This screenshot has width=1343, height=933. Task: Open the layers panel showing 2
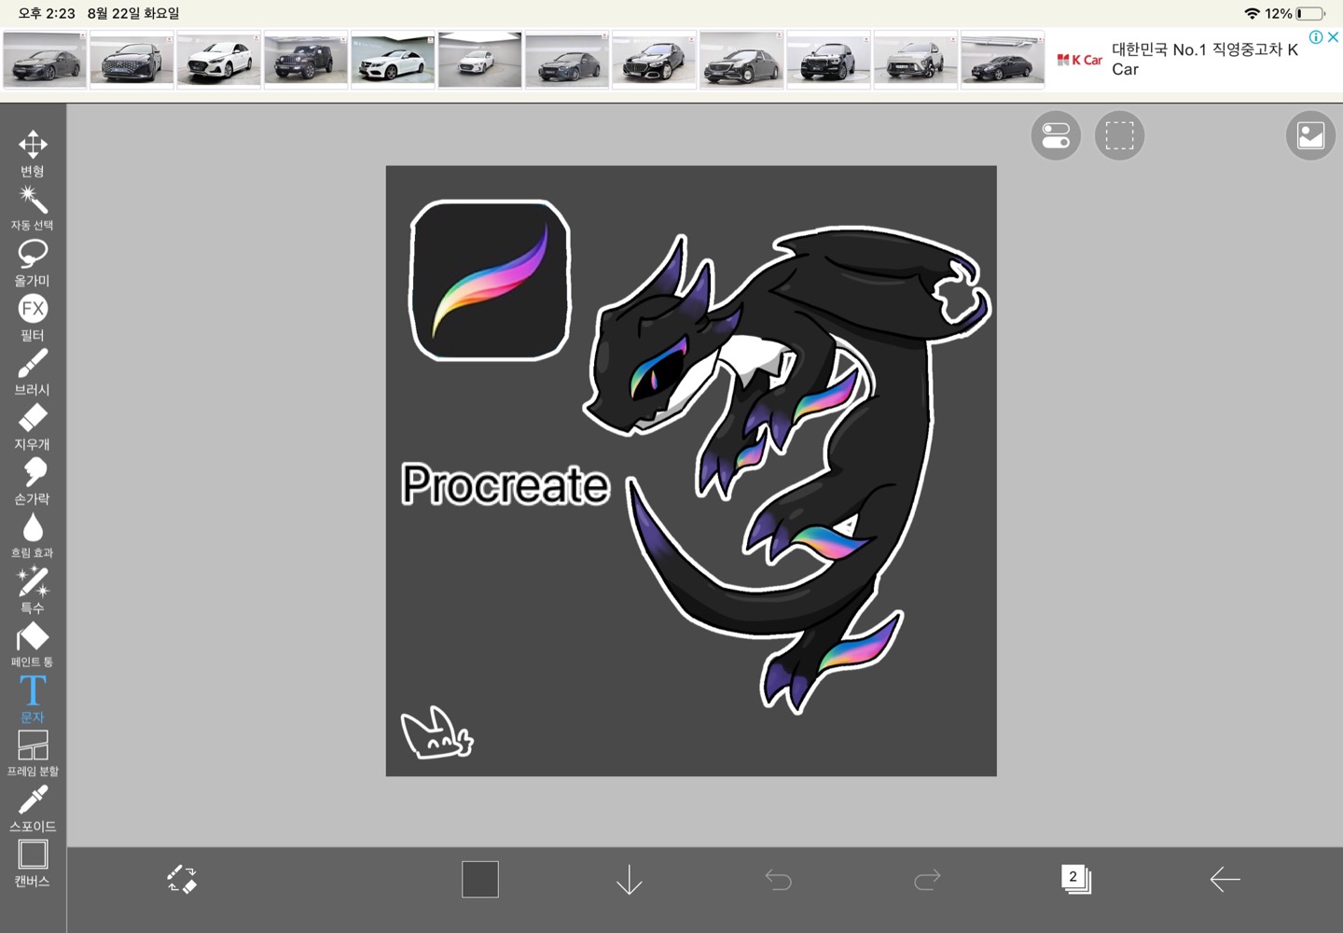[x=1075, y=879]
